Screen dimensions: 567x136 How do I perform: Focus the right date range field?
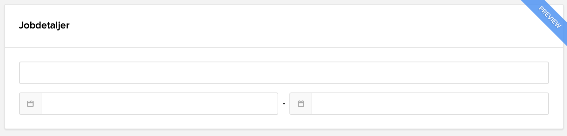(430, 104)
